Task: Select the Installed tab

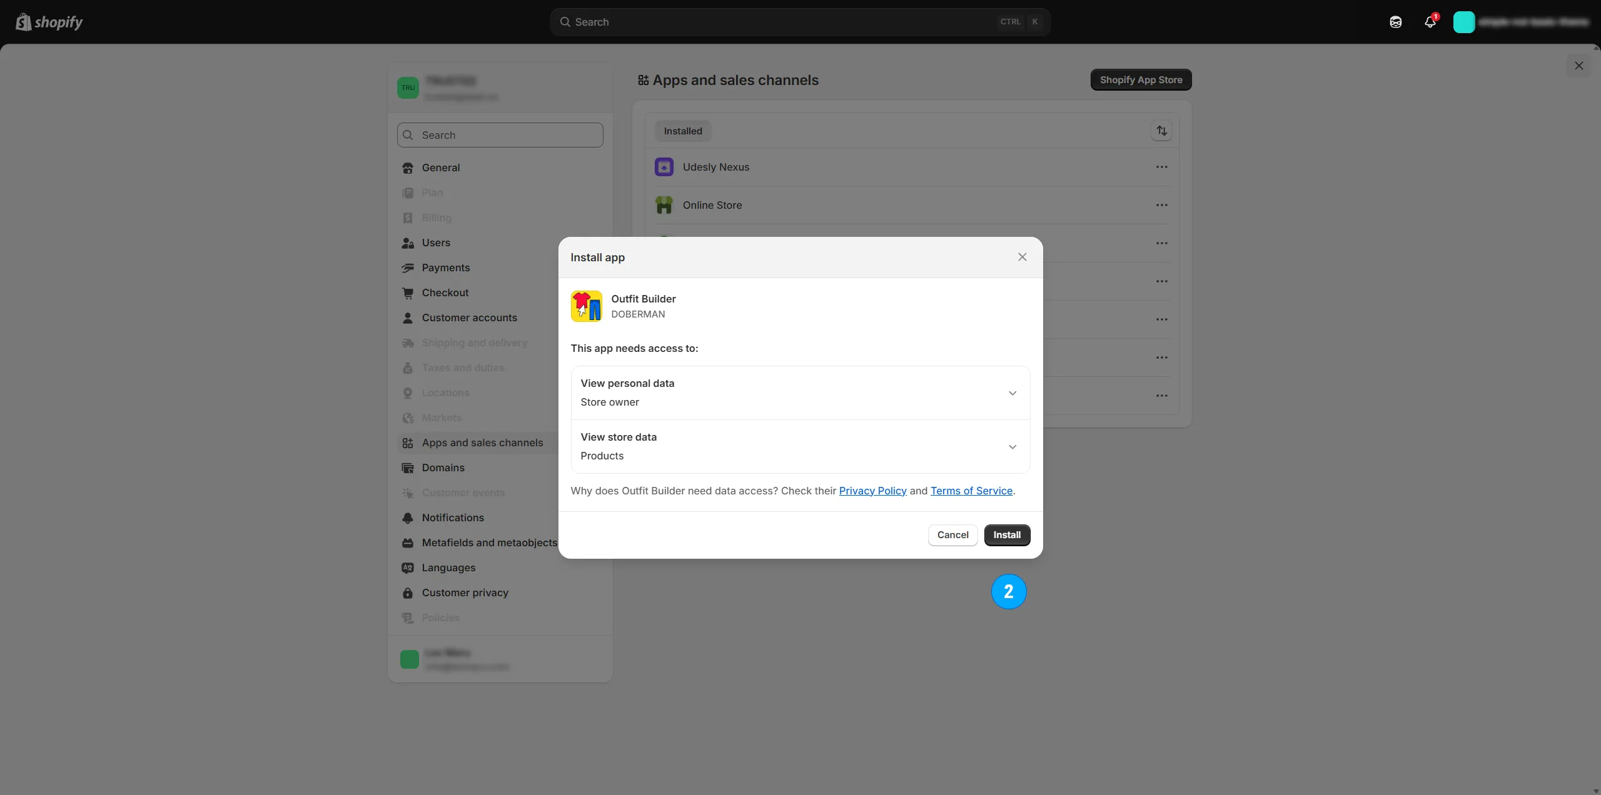Action: point(682,131)
